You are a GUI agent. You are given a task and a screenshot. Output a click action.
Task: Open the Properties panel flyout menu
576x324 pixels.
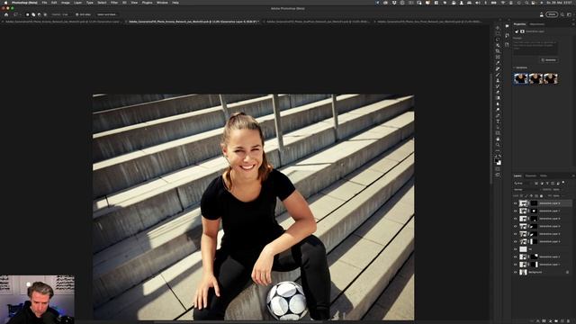click(572, 24)
